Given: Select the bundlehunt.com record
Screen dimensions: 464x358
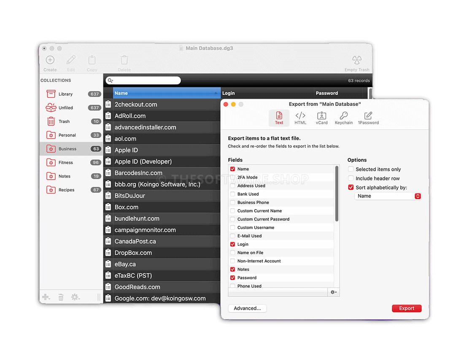Looking at the screenshot, I should [162, 219].
